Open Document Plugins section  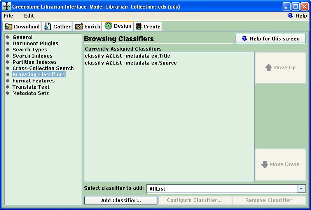tap(35, 44)
